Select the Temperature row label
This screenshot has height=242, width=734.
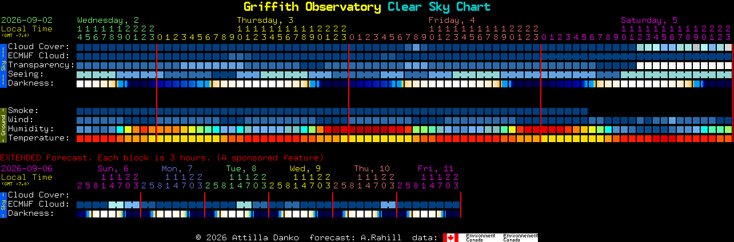(x=39, y=138)
